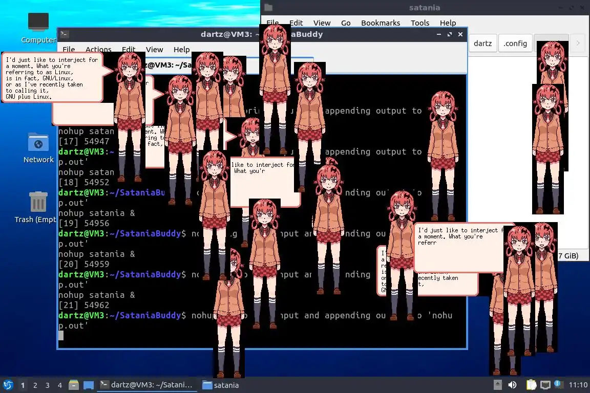Select the dartz@VM3 terminal taskbar entry

pyautogui.click(x=147, y=385)
